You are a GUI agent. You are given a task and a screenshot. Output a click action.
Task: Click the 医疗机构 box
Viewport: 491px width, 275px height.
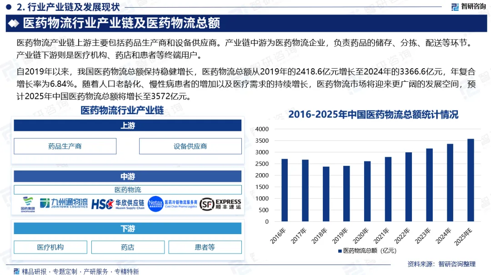pyautogui.click(x=50, y=247)
